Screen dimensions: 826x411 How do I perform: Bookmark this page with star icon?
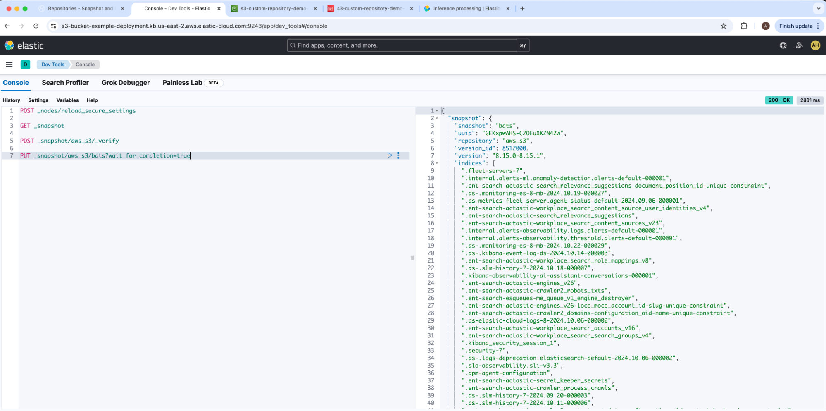point(724,26)
